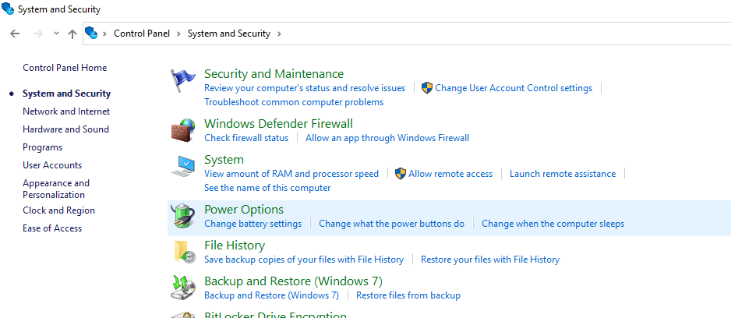
Task: Click Restore files from backup link
Action: coord(408,295)
